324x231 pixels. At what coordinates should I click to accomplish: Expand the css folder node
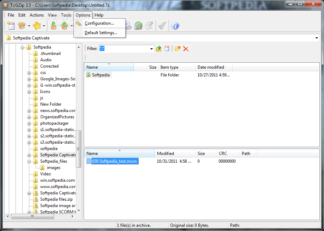click(x=29, y=73)
